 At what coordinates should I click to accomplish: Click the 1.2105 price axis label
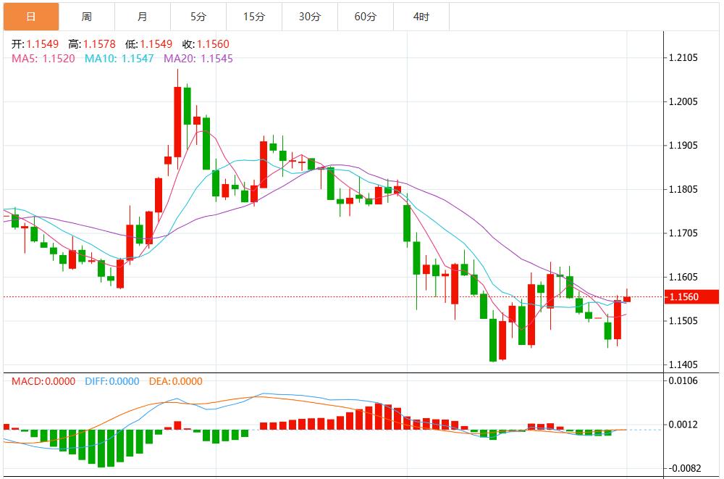[683, 58]
